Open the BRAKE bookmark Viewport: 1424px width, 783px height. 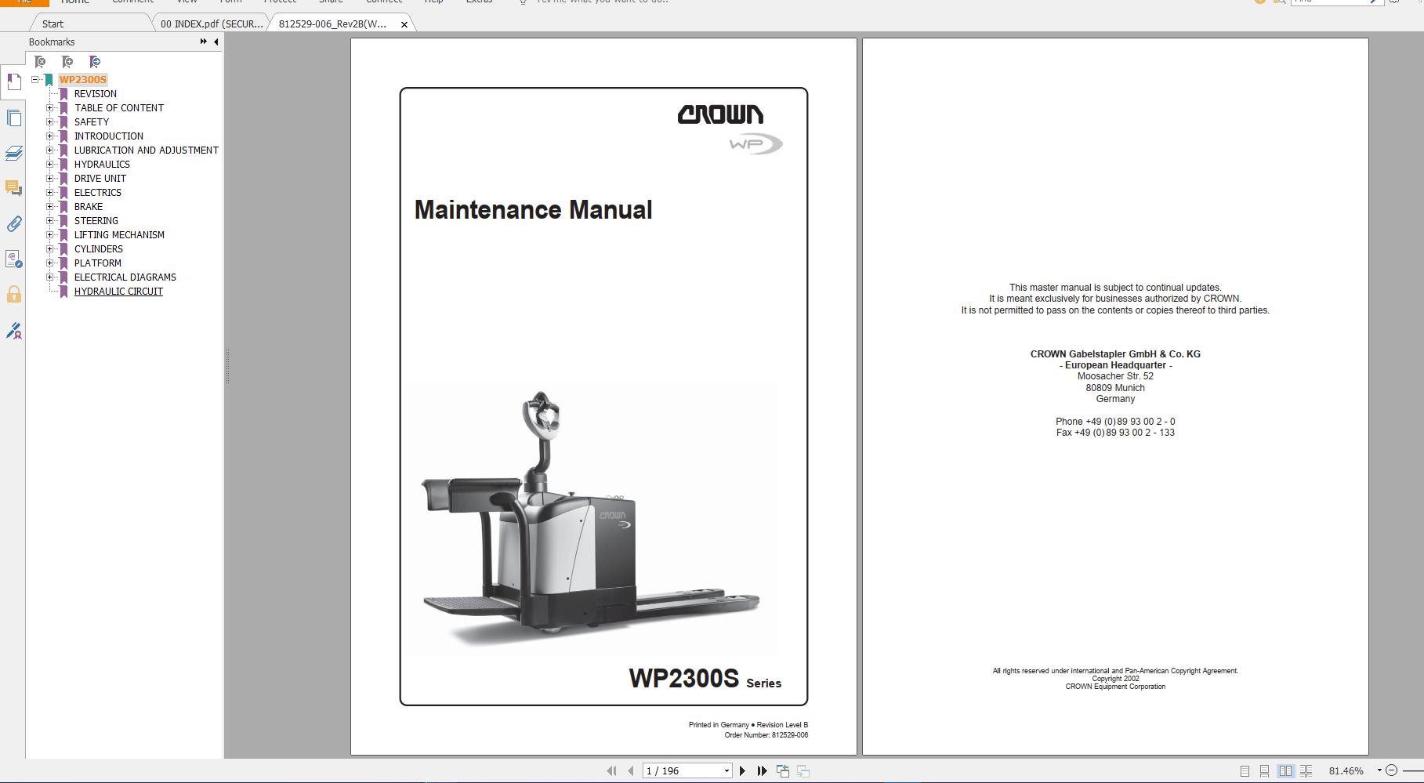coord(89,206)
